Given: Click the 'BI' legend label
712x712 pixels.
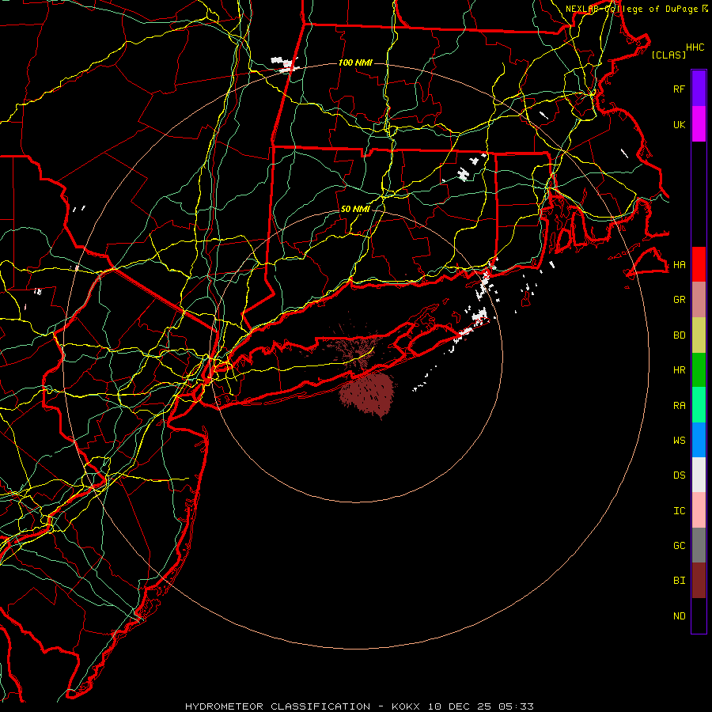Looking at the screenshot, I should coord(679,581).
